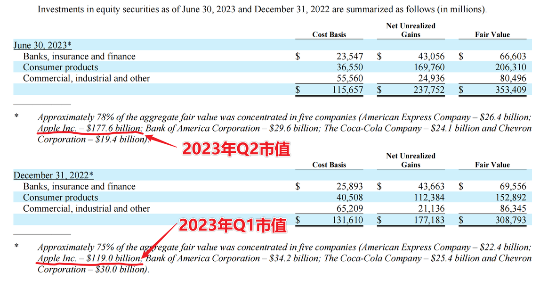Click the 65,209 cost basis value

[x=350, y=208]
